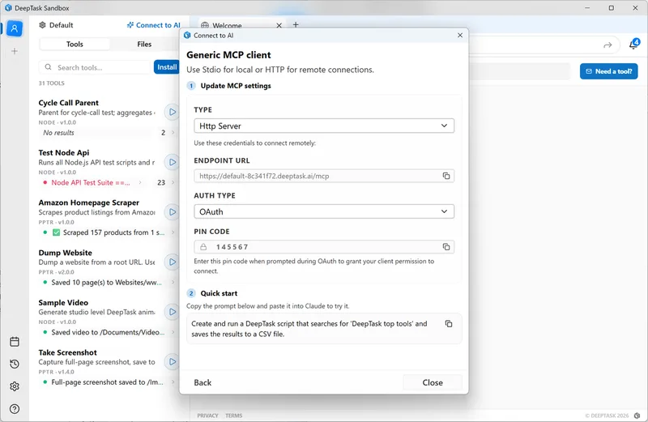The height and width of the screenshot is (422, 648).
Task: Open the history icon in sidebar
Action: pyautogui.click(x=15, y=364)
